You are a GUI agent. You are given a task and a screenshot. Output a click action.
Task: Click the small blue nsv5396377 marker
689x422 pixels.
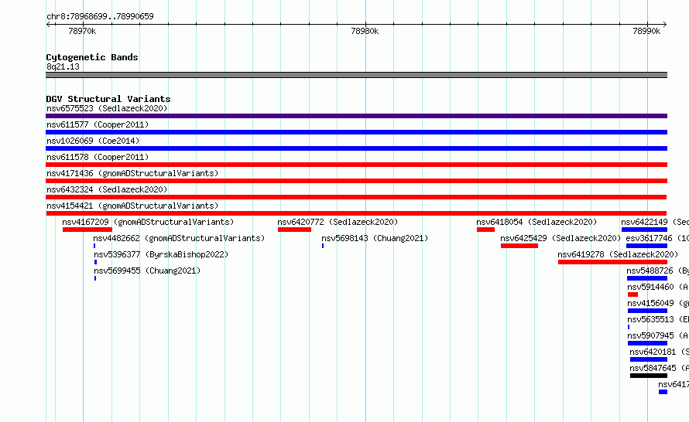pyautogui.click(x=95, y=262)
